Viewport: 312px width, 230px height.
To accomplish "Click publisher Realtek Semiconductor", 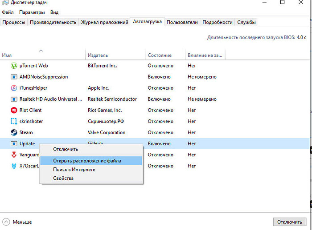I will coord(112,99).
